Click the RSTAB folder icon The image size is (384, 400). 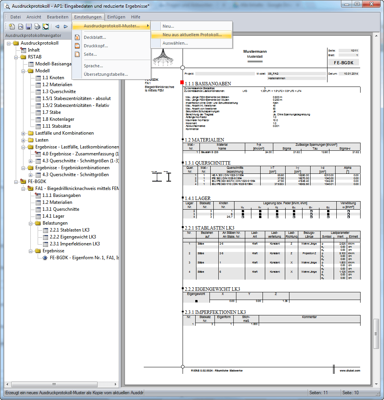click(23, 57)
